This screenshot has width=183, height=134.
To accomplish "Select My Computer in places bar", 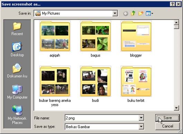I will [x=17, y=92].
